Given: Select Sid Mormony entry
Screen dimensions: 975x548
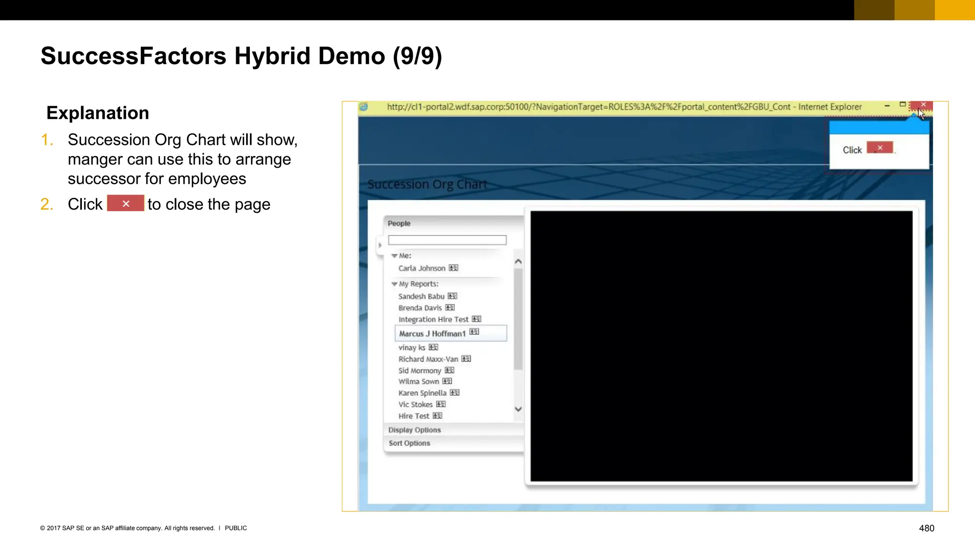Looking at the screenshot, I should pos(419,371).
